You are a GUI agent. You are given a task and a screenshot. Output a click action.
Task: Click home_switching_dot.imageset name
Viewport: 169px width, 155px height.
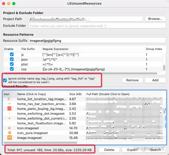tap(41, 113)
